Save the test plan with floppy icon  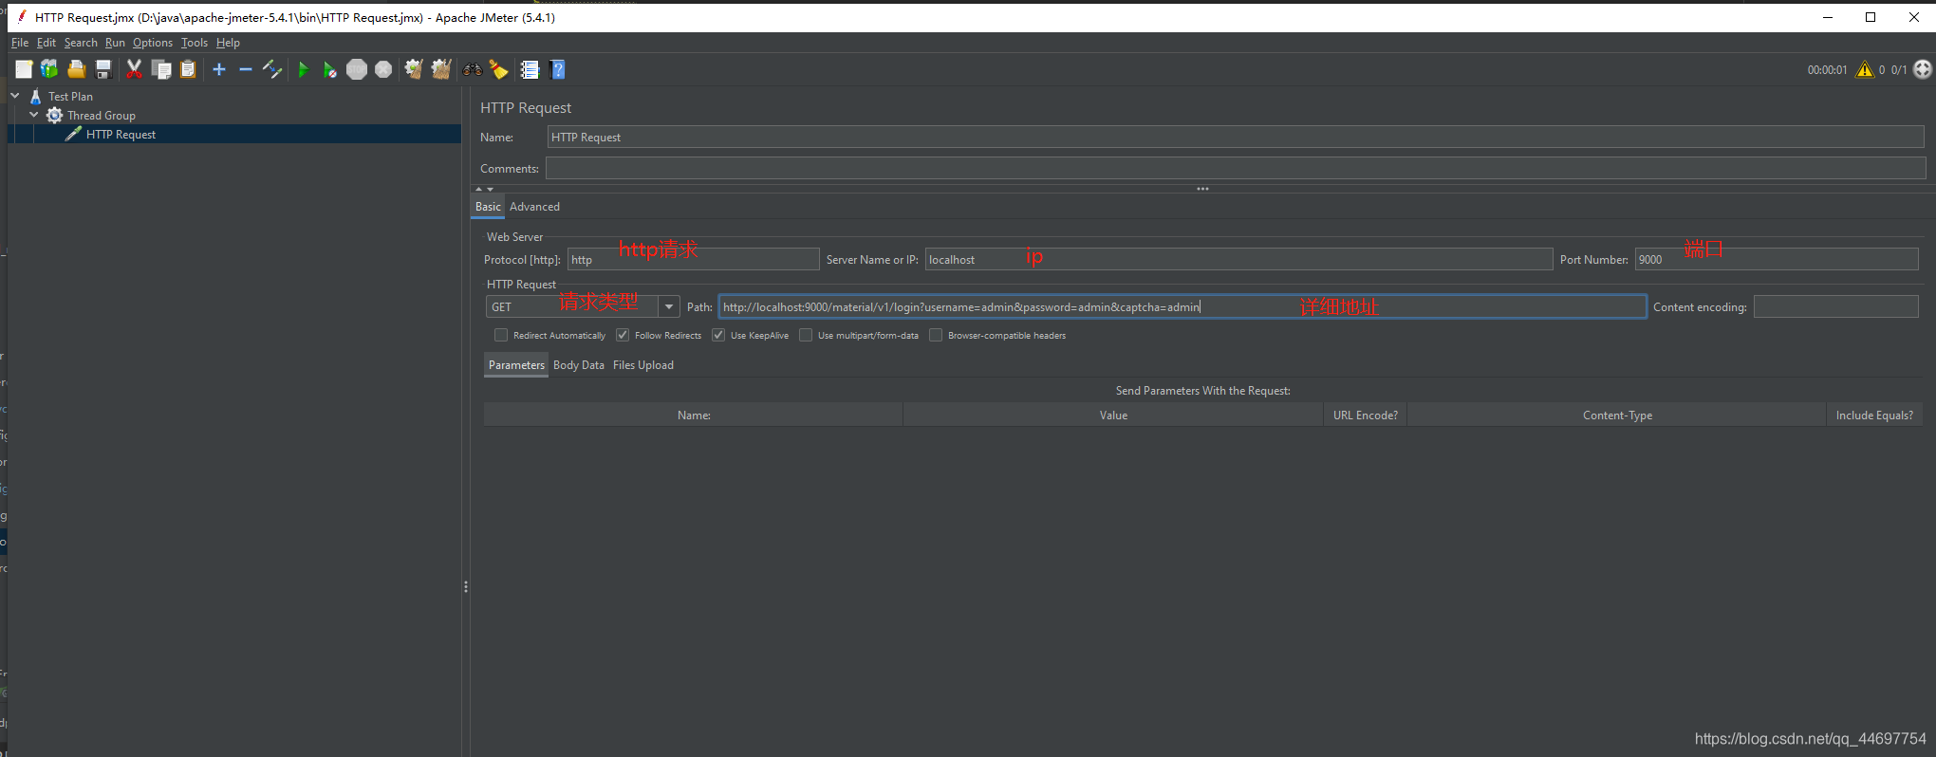(104, 69)
